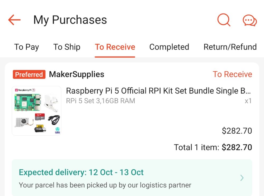Open the Raspberry Pi 5 Official product title

coord(158,91)
